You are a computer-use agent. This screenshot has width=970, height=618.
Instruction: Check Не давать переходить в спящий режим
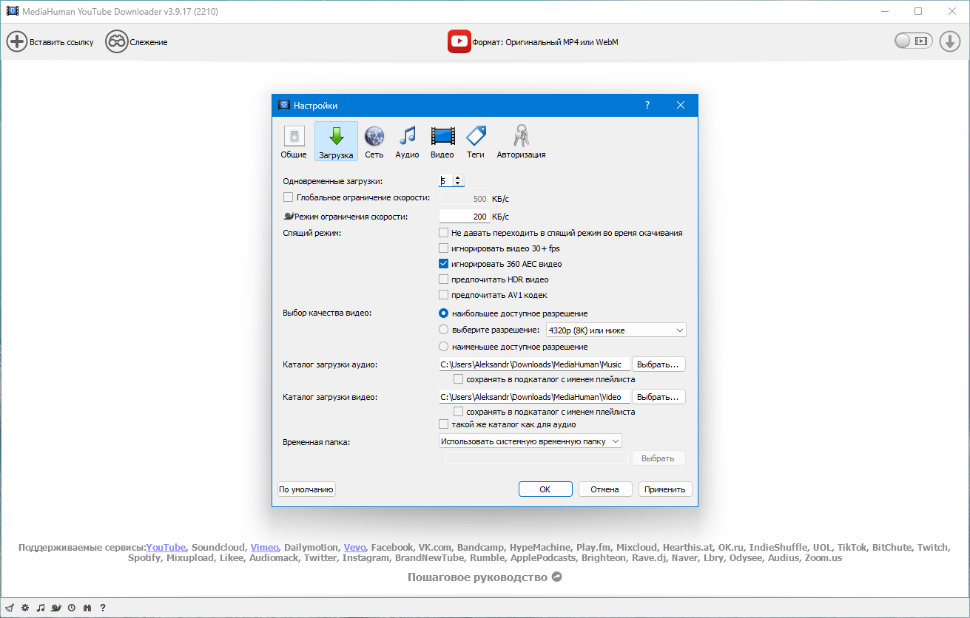(444, 233)
